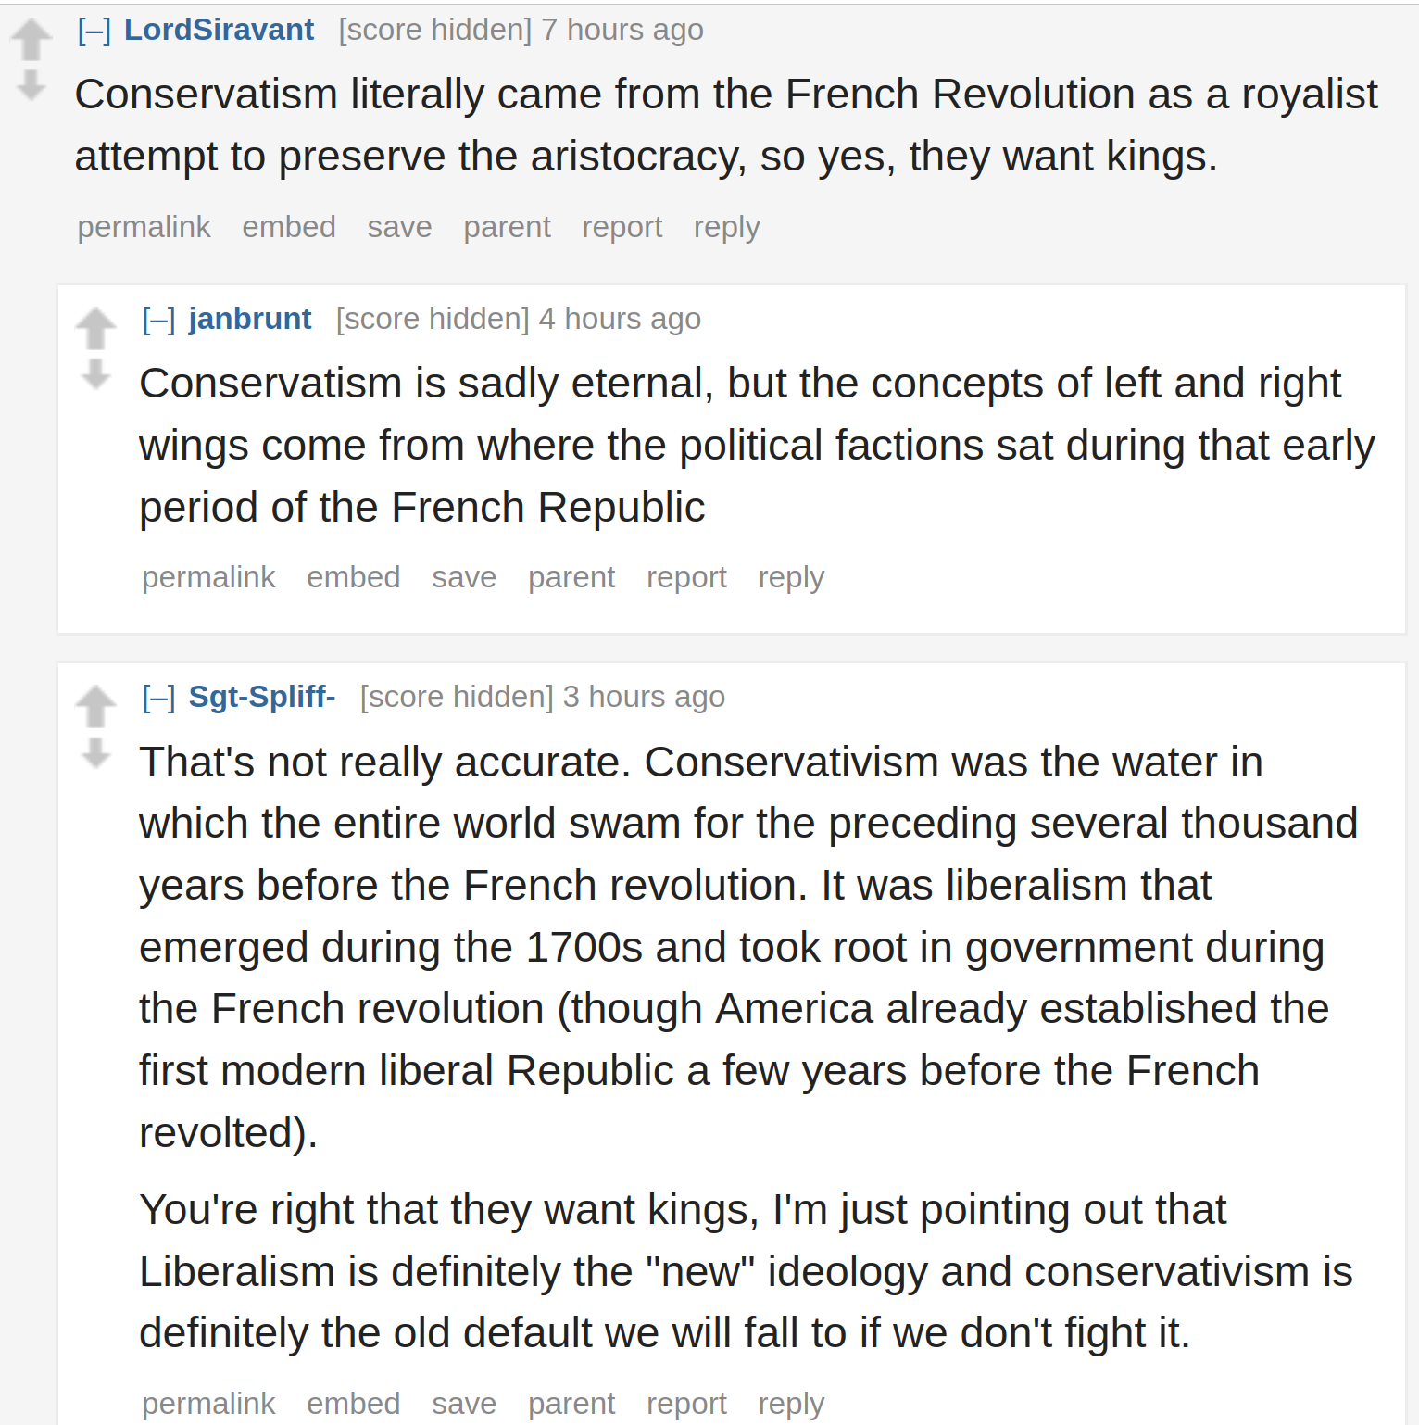This screenshot has height=1425, width=1419.
Task: Collapse janbrunt's comment with [–]
Action: pos(158,320)
